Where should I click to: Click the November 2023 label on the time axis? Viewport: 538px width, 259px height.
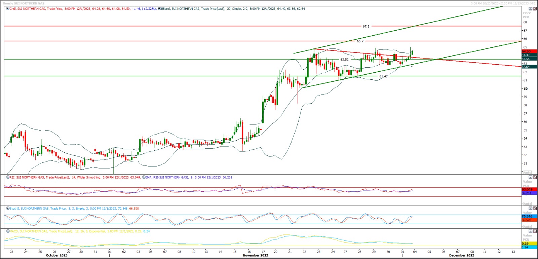pos(256,255)
